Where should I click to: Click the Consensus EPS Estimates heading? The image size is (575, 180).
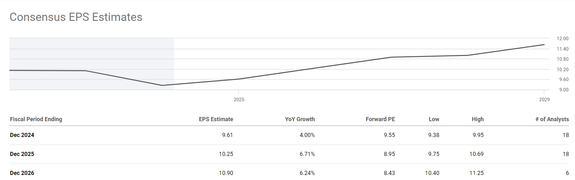click(x=76, y=17)
